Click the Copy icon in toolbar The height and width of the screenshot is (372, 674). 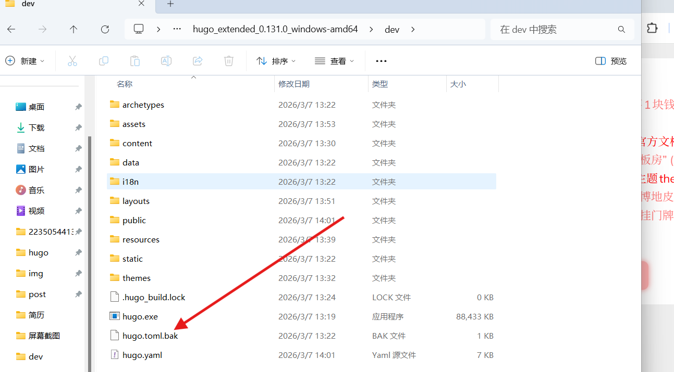tap(104, 61)
